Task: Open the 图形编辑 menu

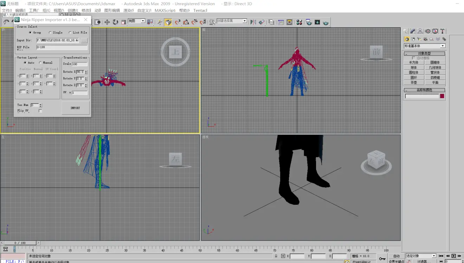Action: (112, 11)
